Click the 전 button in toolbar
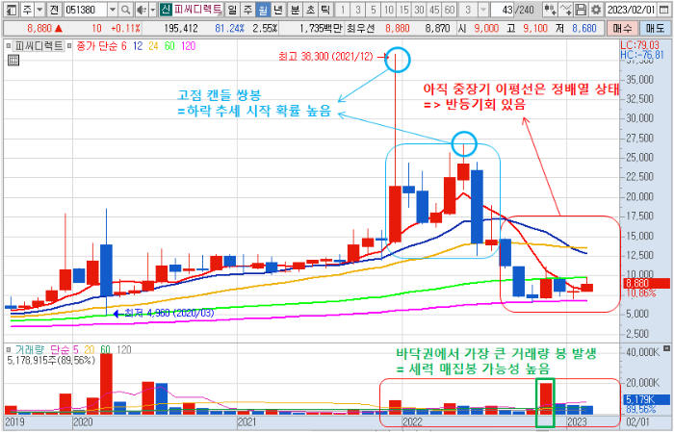Image resolution: width=674 pixels, height=432 pixels. pos(54,10)
